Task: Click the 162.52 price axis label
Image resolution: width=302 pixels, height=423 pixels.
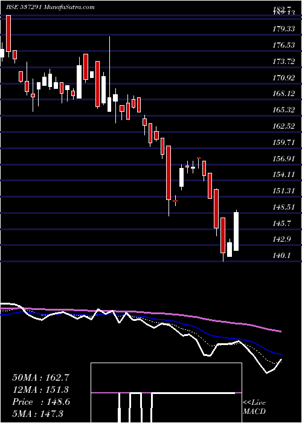Action: pyautogui.click(x=283, y=126)
